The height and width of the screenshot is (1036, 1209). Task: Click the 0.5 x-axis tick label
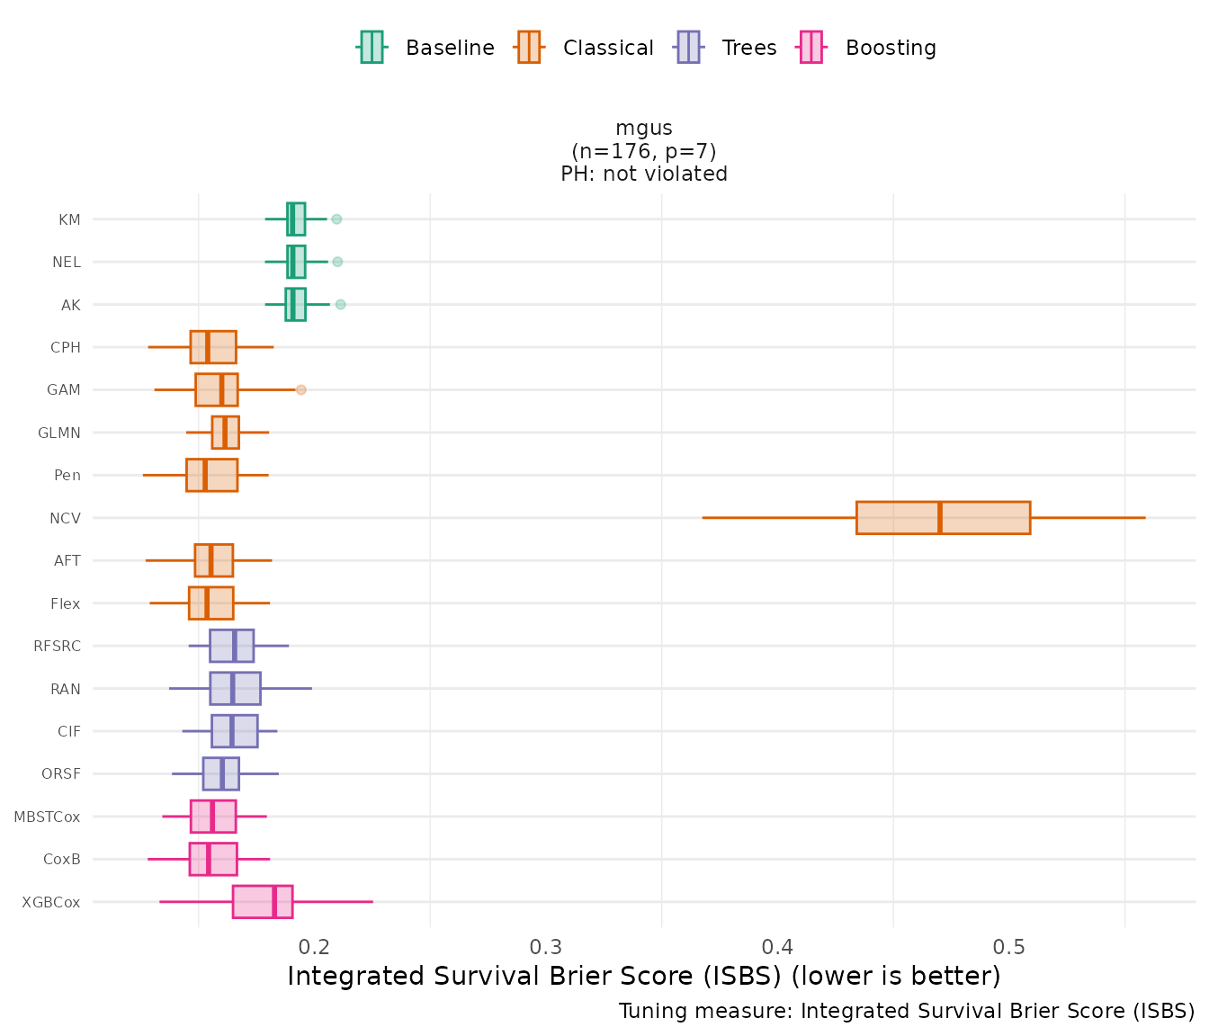point(1008,947)
